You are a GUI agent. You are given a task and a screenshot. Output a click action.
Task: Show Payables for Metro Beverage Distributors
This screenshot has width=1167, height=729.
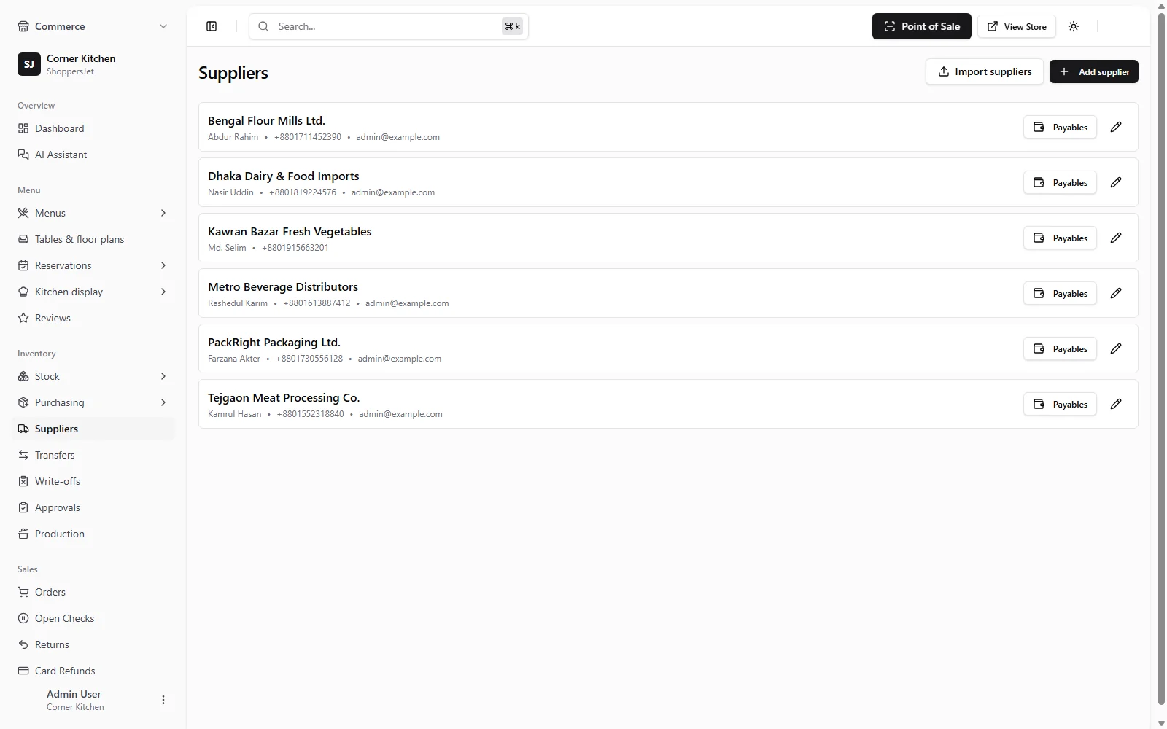[1060, 293]
